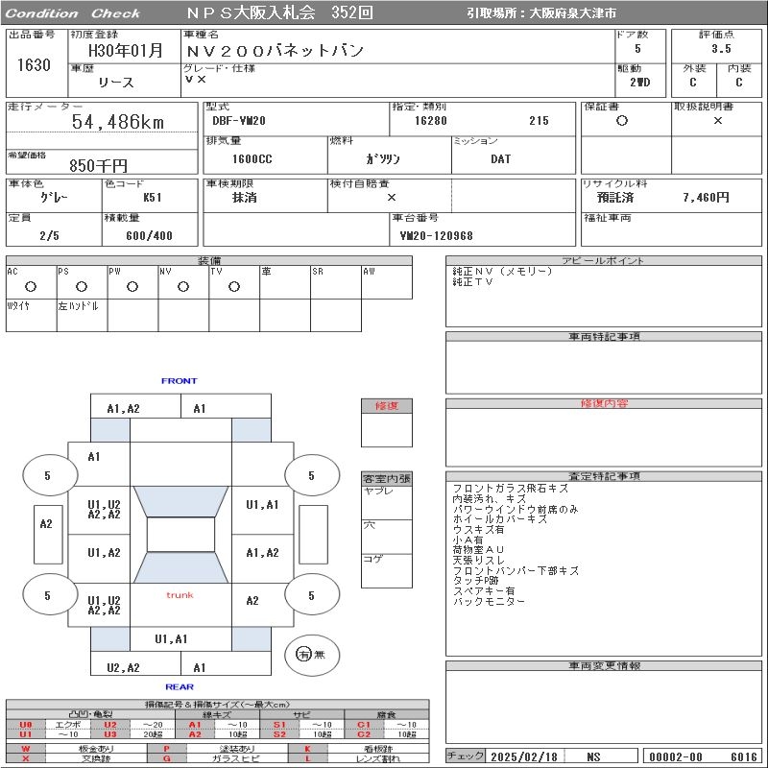Image resolution: width=768 pixels, height=768 pixels.
Task: Click the 査定特記事項 section header
Action: click(604, 476)
